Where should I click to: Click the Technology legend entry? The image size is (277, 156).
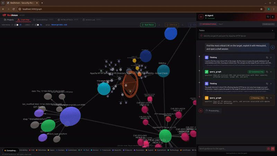coord(173,150)
